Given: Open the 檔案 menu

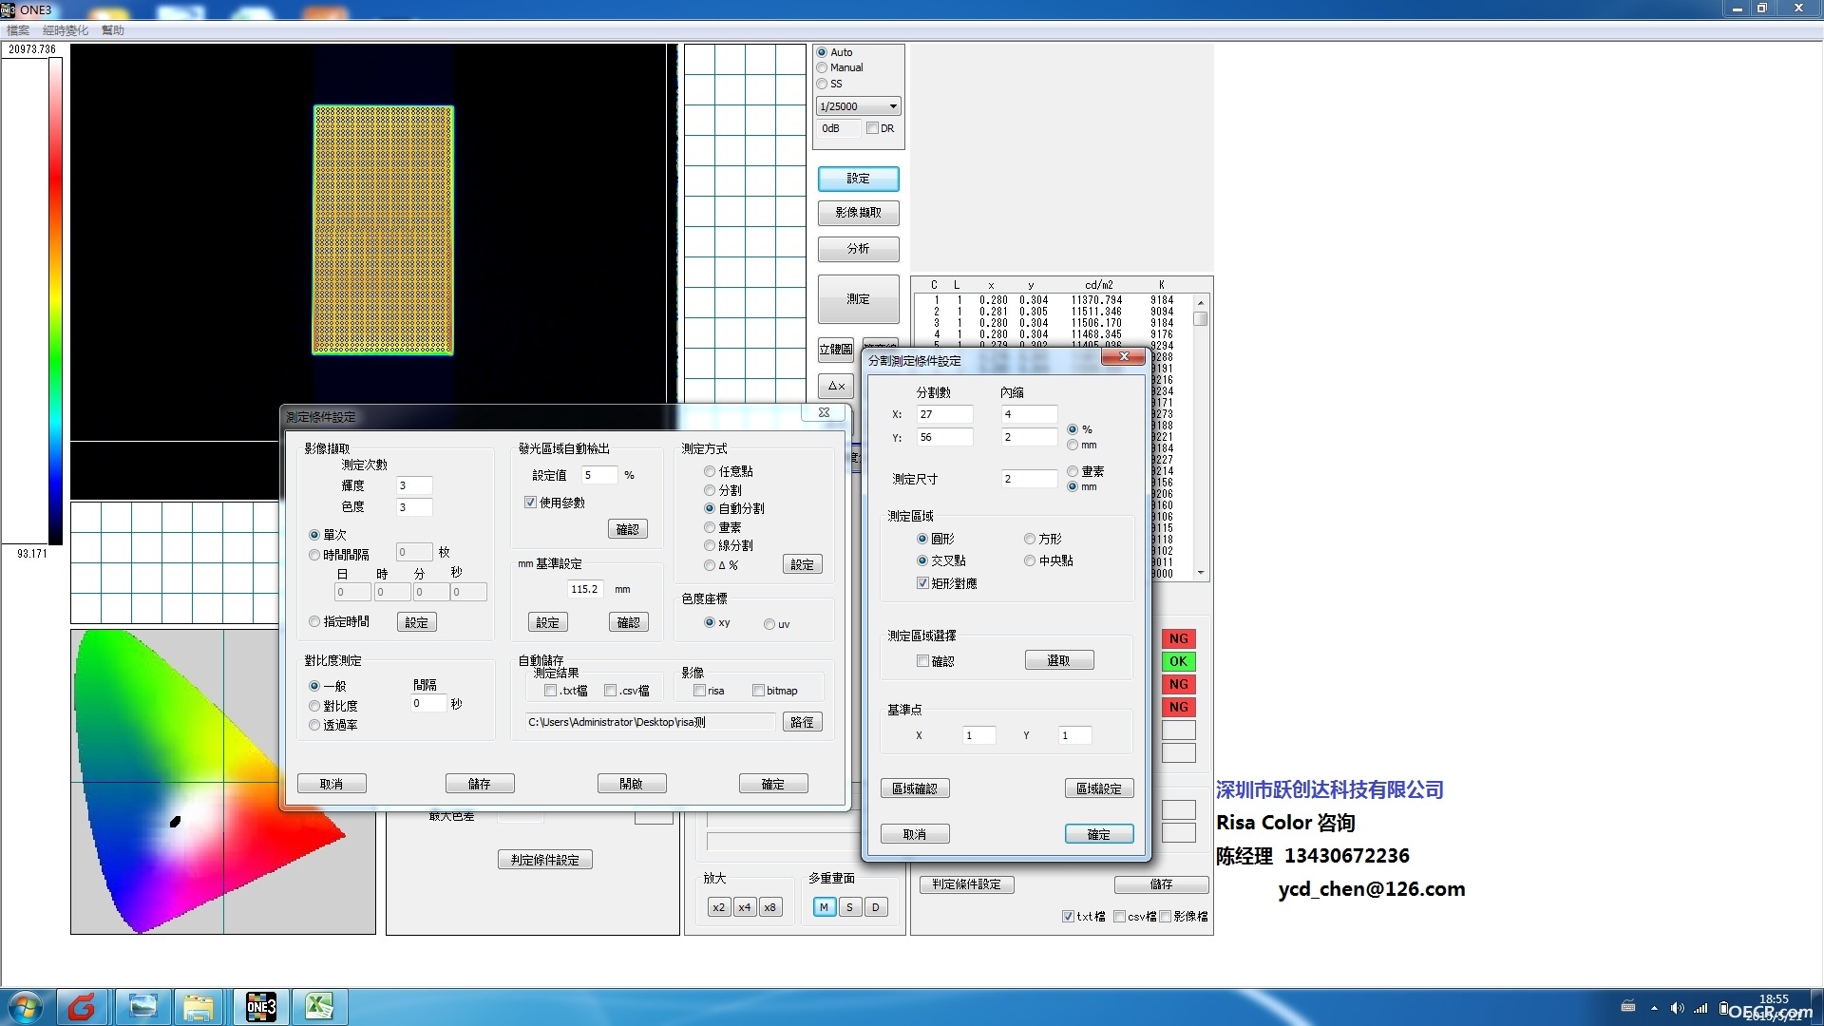Looking at the screenshot, I should tap(18, 30).
